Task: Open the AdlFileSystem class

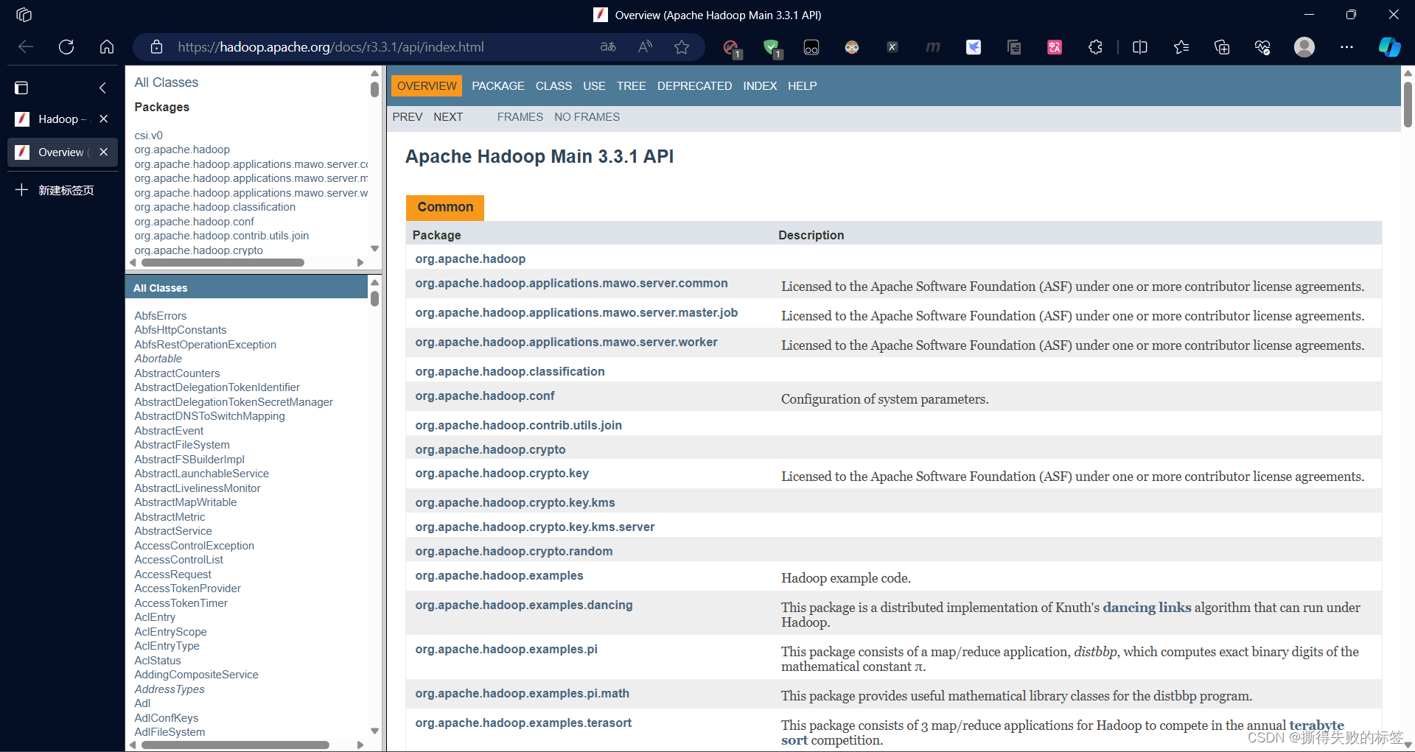Action: (170, 732)
